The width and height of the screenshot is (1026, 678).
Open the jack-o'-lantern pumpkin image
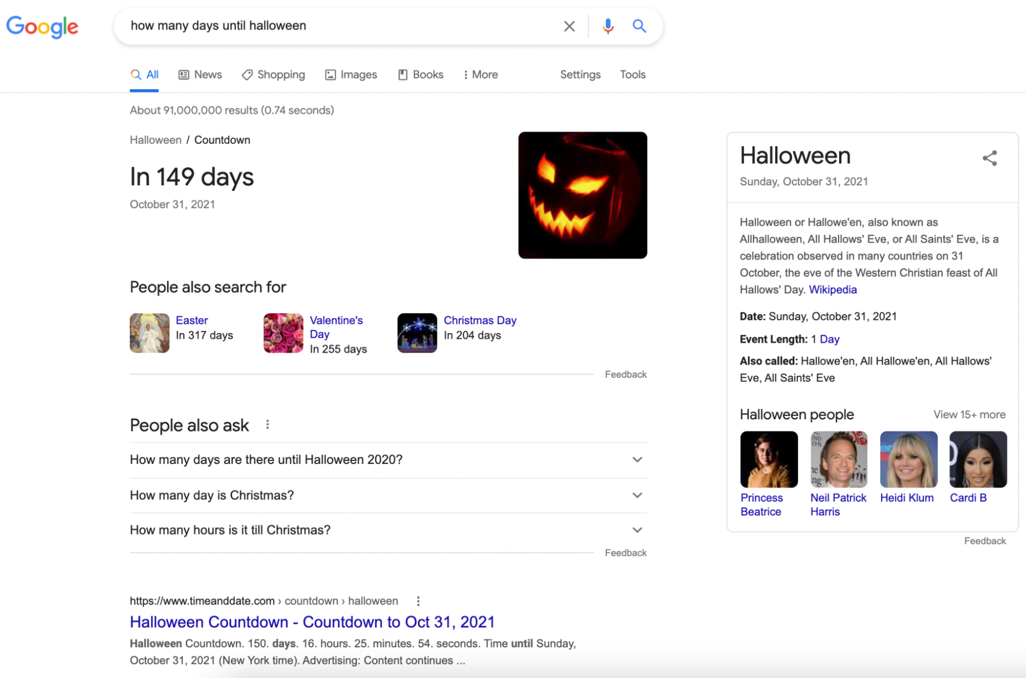[582, 195]
